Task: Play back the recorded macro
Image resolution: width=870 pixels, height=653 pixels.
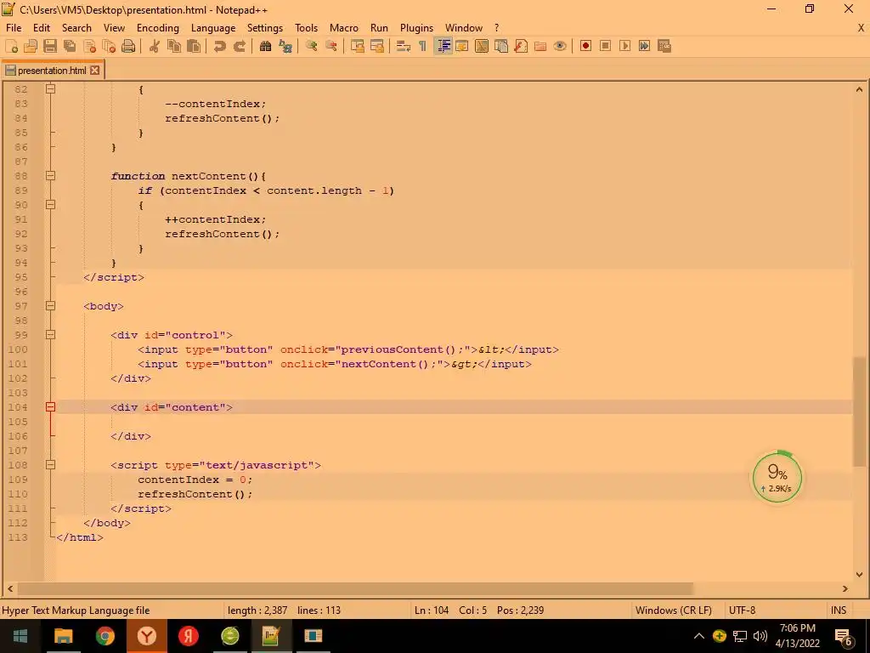Action: 624,46
